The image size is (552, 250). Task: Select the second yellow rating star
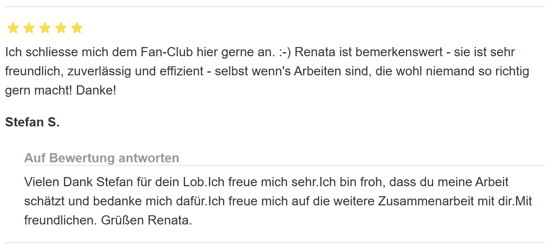click(x=29, y=28)
